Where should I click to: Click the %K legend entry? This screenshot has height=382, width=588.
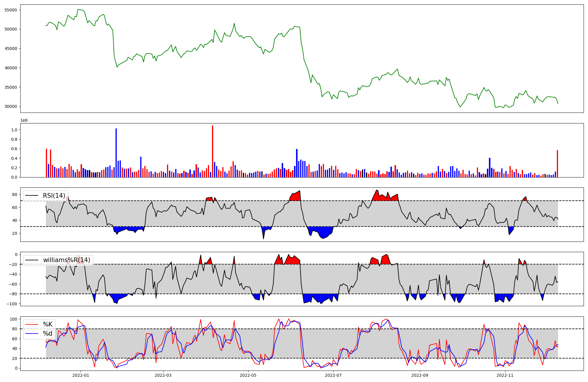[48, 324]
